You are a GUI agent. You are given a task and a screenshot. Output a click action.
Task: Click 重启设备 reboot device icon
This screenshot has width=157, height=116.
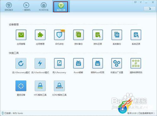point(21,86)
